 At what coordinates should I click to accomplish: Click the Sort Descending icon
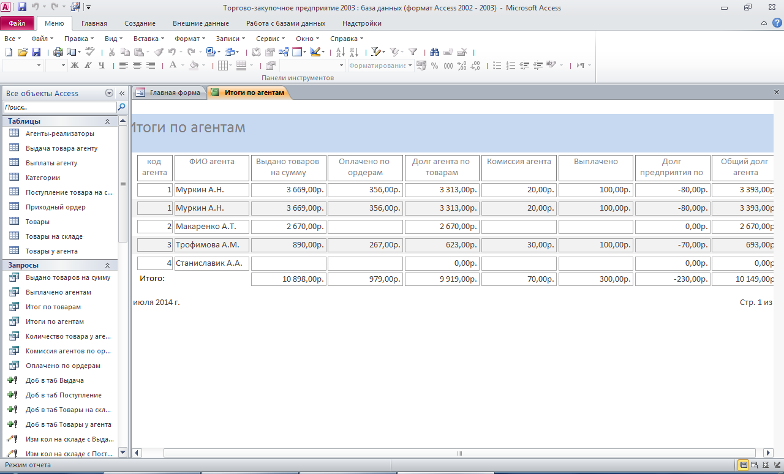point(353,52)
